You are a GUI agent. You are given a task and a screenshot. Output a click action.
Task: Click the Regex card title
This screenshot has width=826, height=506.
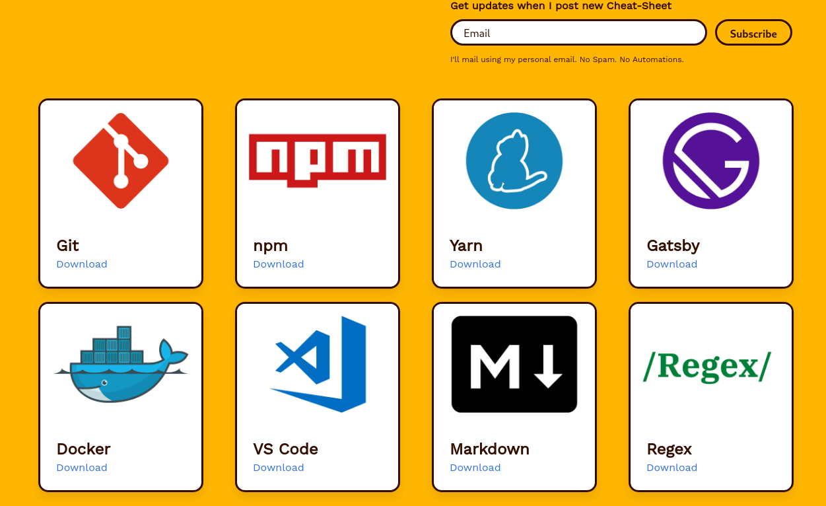point(670,449)
